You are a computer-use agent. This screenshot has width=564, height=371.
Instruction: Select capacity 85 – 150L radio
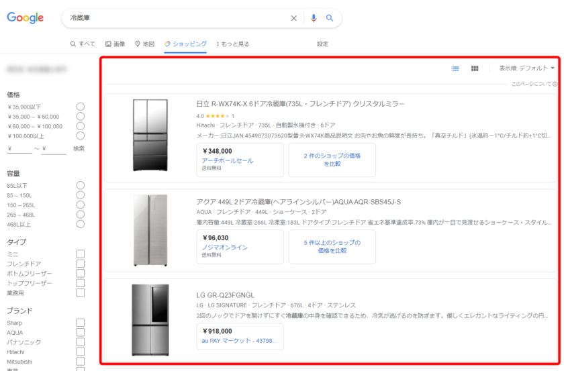pos(81,195)
